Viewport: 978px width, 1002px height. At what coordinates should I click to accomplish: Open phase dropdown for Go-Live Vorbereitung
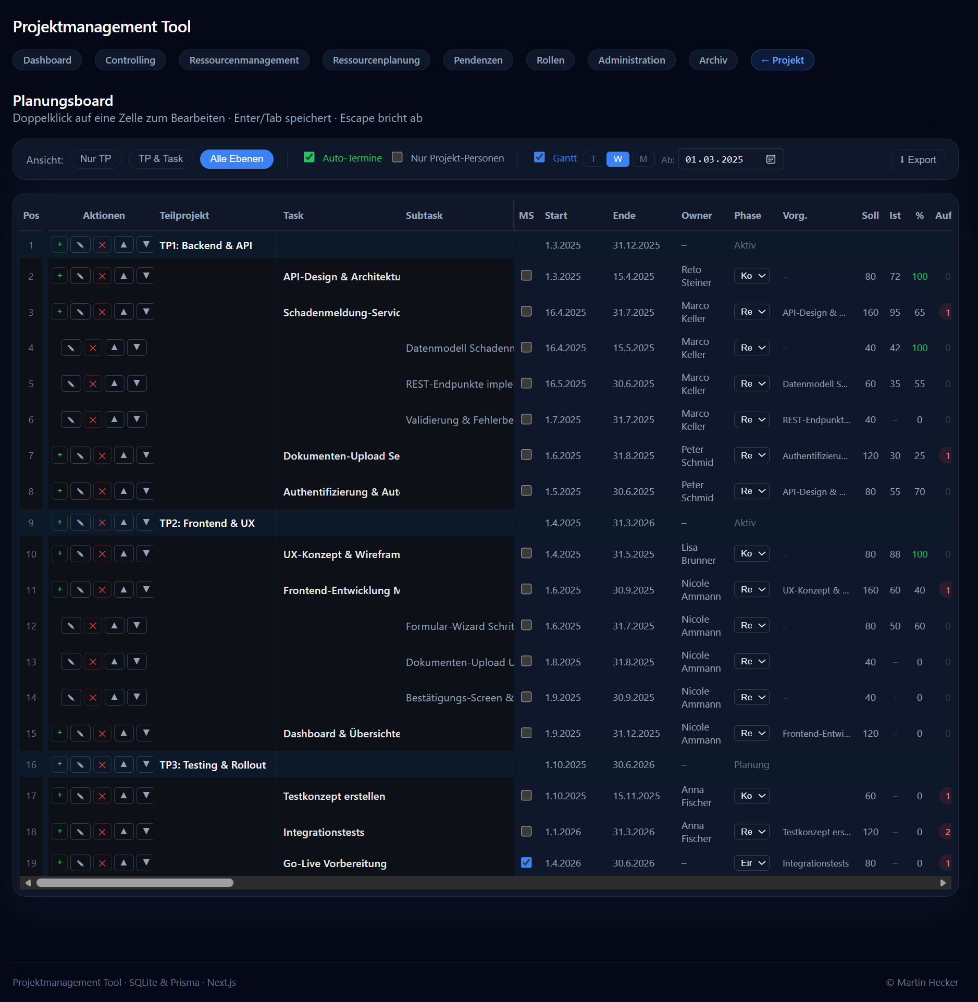pos(752,863)
